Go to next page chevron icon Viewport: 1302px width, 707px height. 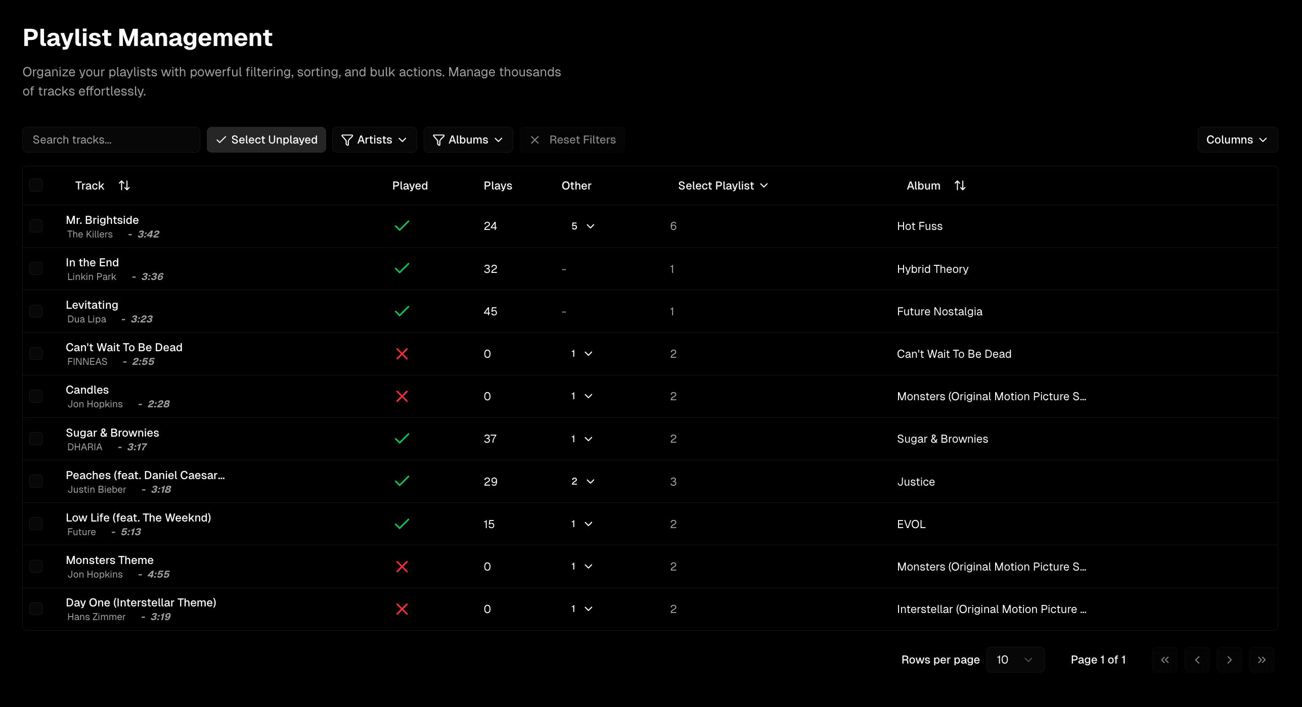click(x=1229, y=660)
